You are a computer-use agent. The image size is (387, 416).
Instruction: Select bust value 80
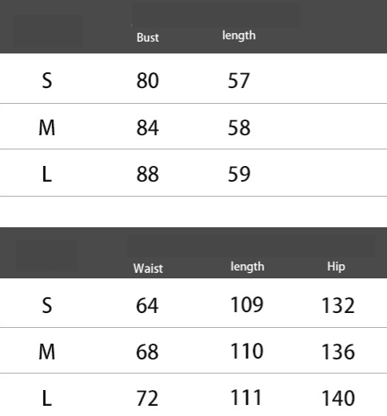pos(148,80)
